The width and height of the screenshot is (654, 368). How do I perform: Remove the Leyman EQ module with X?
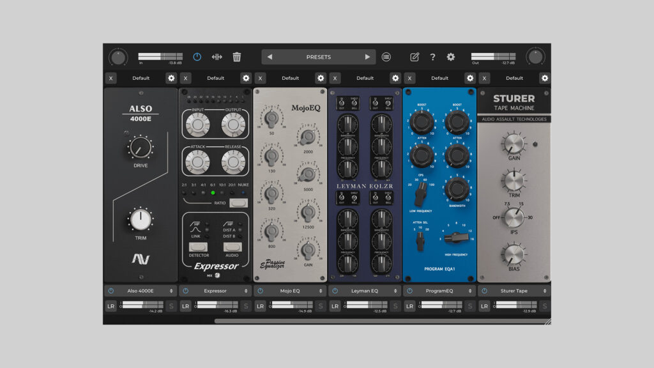(x=335, y=78)
